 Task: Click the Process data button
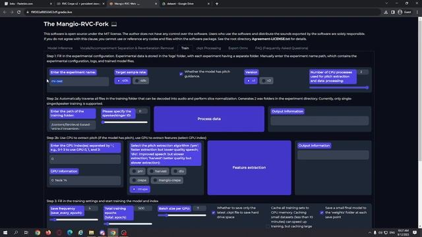tap(209, 118)
